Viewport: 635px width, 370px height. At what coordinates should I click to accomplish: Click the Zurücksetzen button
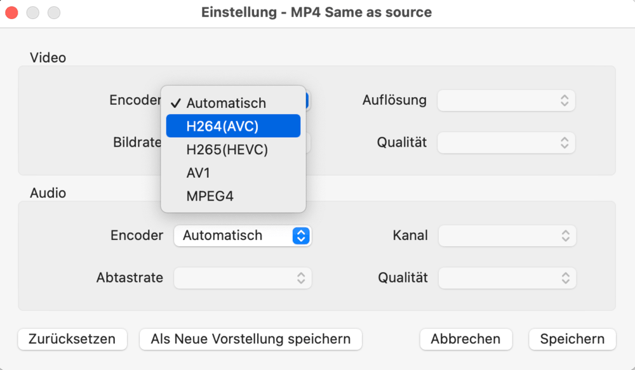[x=72, y=339]
